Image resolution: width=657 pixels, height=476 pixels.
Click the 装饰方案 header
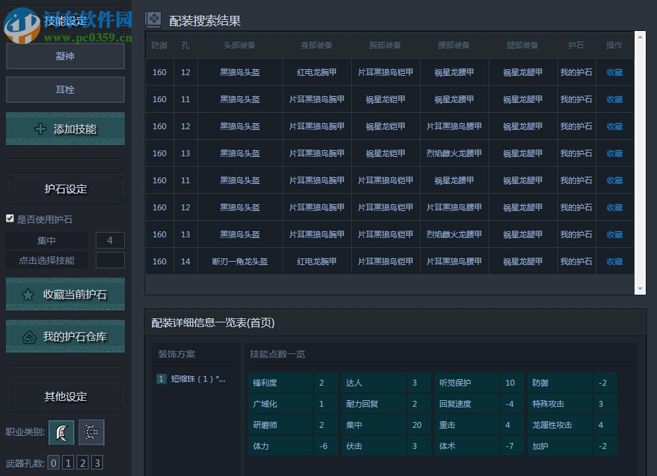pyautogui.click(x=176, y=354)
